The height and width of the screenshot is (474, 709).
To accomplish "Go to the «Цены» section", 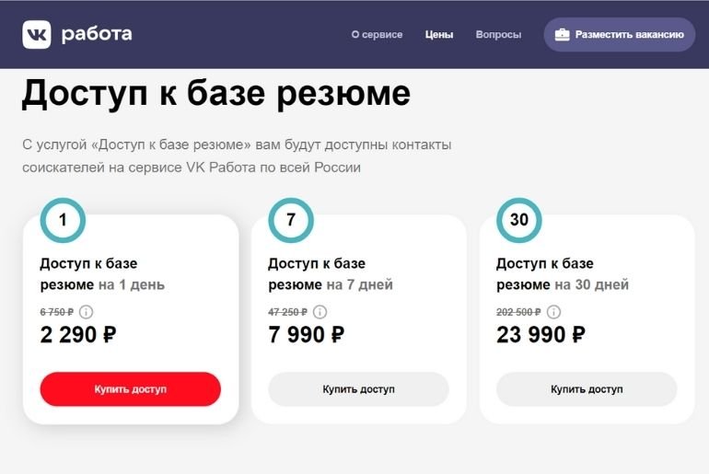I will pyautogui.click(x=439, y=35).
